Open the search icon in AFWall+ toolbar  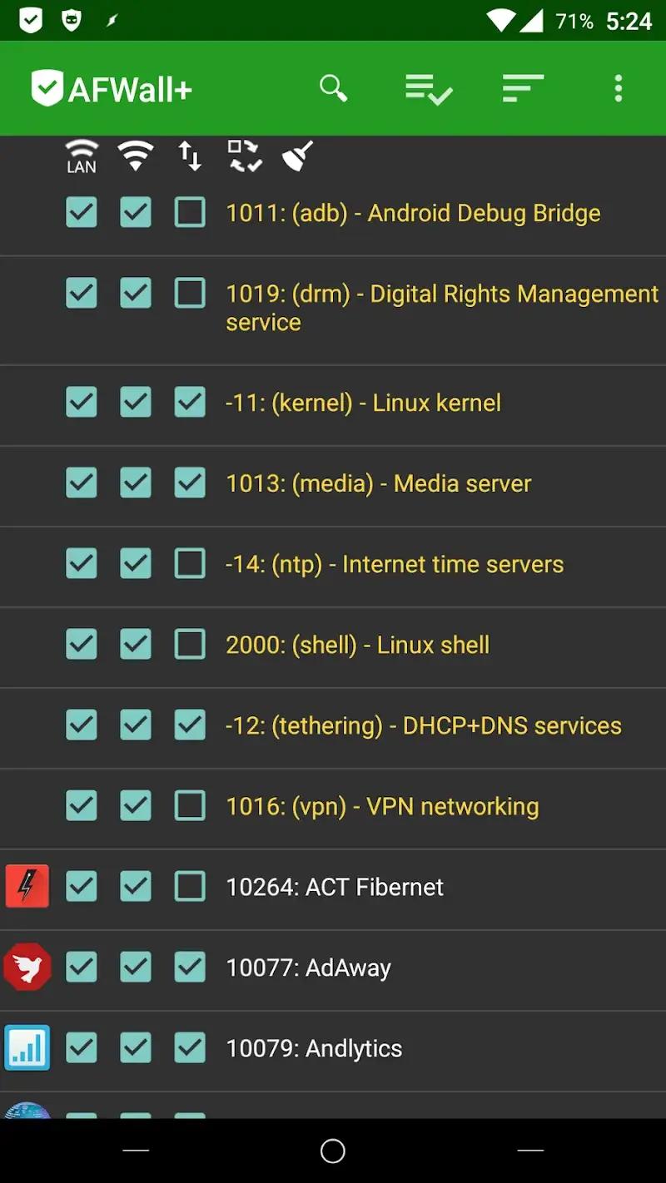click(333, 89)
